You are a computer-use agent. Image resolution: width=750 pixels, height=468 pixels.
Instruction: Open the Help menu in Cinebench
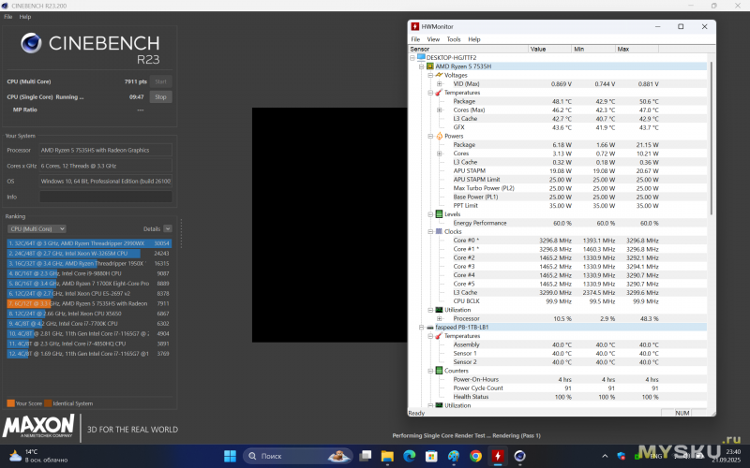25,17
